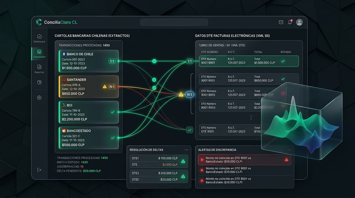Viewport: 355px width, 198px height.
Task: Click 1:1 badge on Banco de Chile card
Action: (112, 61)
